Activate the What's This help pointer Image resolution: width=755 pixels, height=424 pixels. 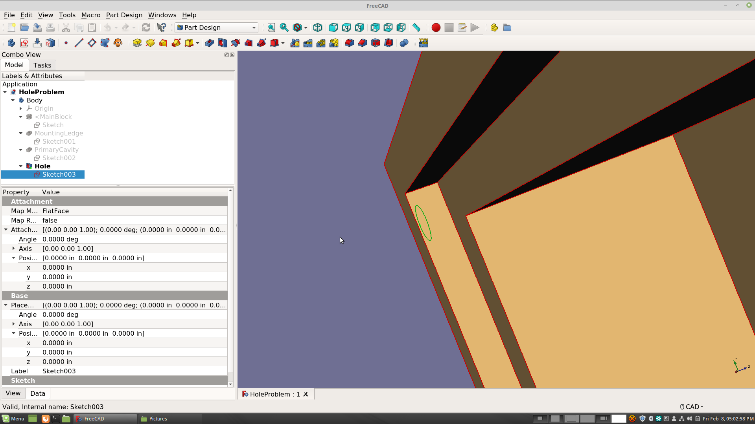tap(161, 27)
